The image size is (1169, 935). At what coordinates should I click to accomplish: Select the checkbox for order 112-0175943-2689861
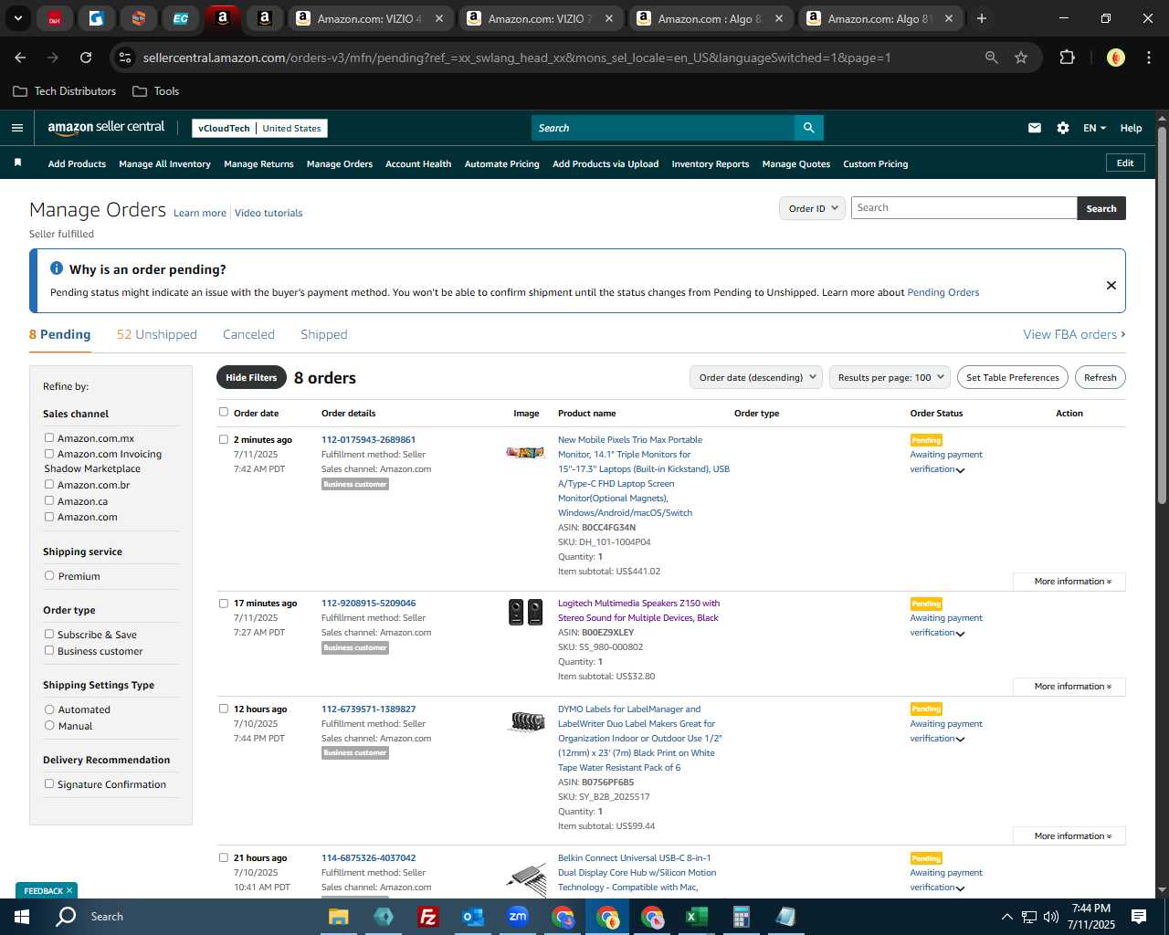click(224, 439)
